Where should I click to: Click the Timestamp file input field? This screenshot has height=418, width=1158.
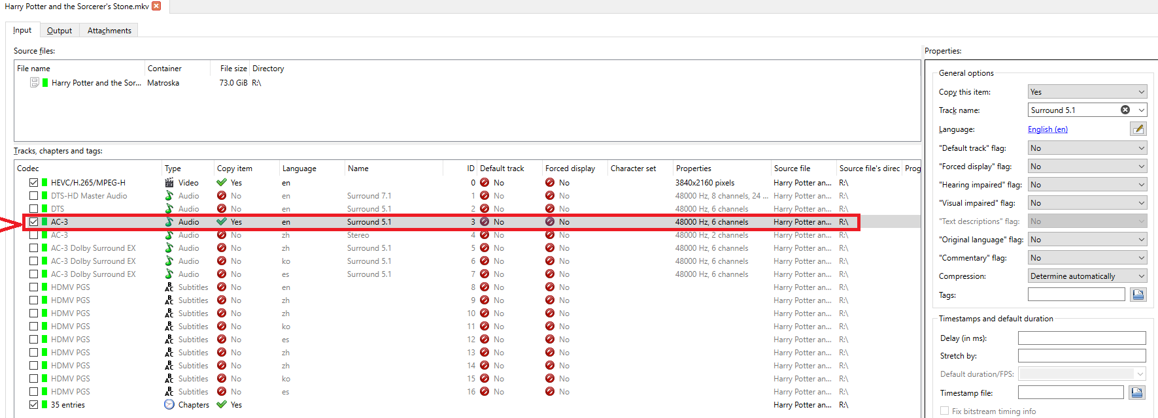[x=1070, y=393]
